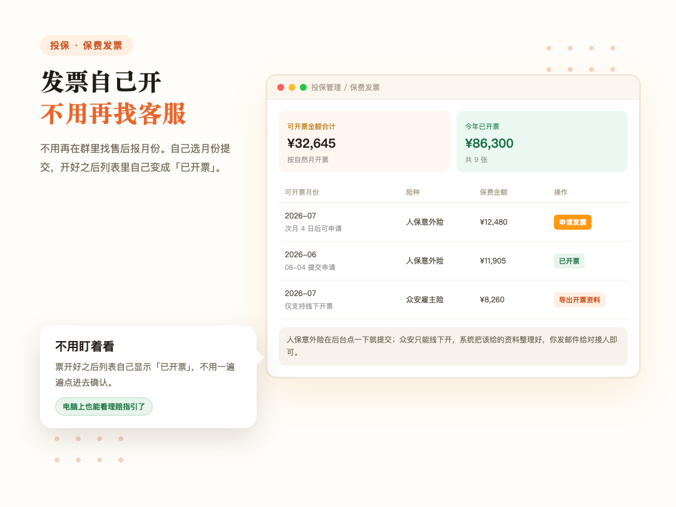Click the ¥8,260 premium amount
Screen dimensions: 676x507
click(492, 300)
